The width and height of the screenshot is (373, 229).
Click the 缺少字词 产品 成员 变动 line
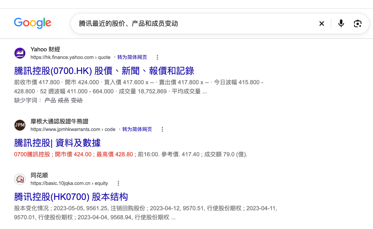click(x=48, y=100)
